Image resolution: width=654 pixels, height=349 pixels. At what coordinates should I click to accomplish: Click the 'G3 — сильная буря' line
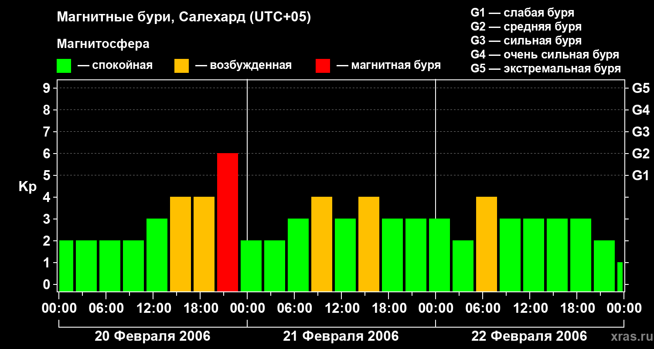click(526, 41)
